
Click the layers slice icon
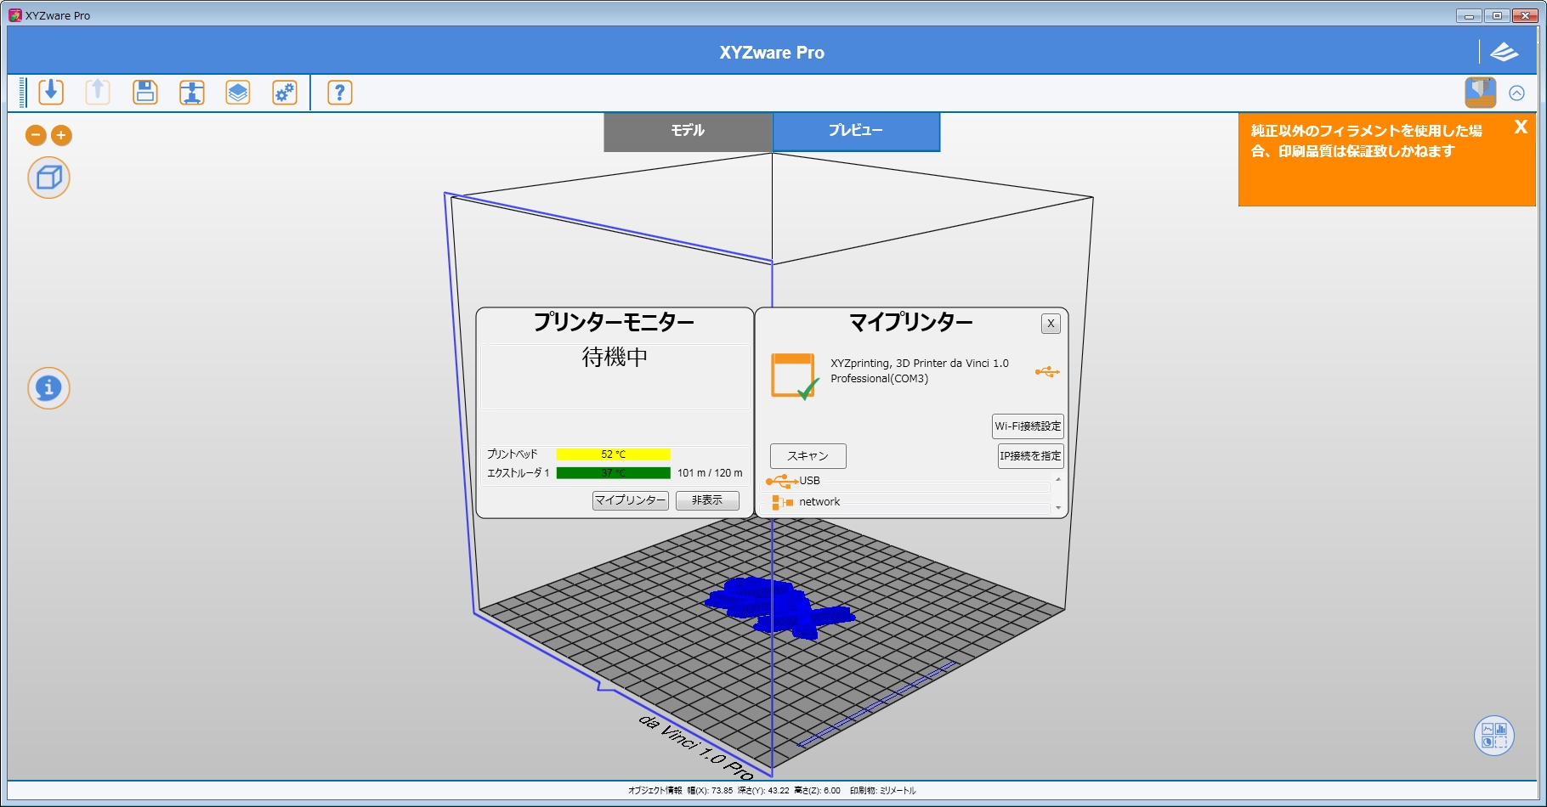click(x=238, y=92)
